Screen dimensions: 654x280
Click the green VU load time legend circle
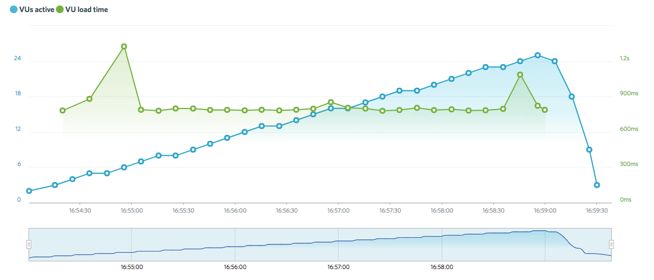point(60,10)
